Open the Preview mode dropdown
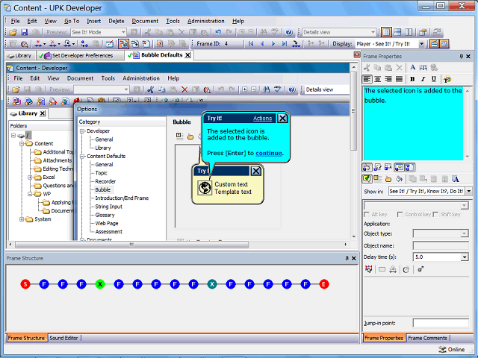478x358 pixels. click(x=123, y=32)
